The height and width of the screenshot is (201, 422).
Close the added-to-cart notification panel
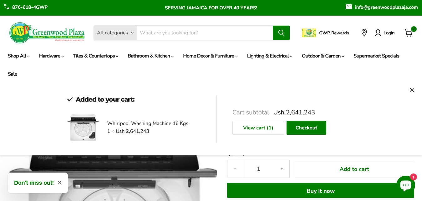[412, 90]
